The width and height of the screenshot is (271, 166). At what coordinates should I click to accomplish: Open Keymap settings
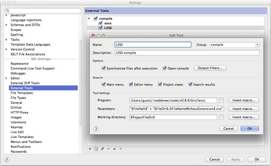coord(17,127)
